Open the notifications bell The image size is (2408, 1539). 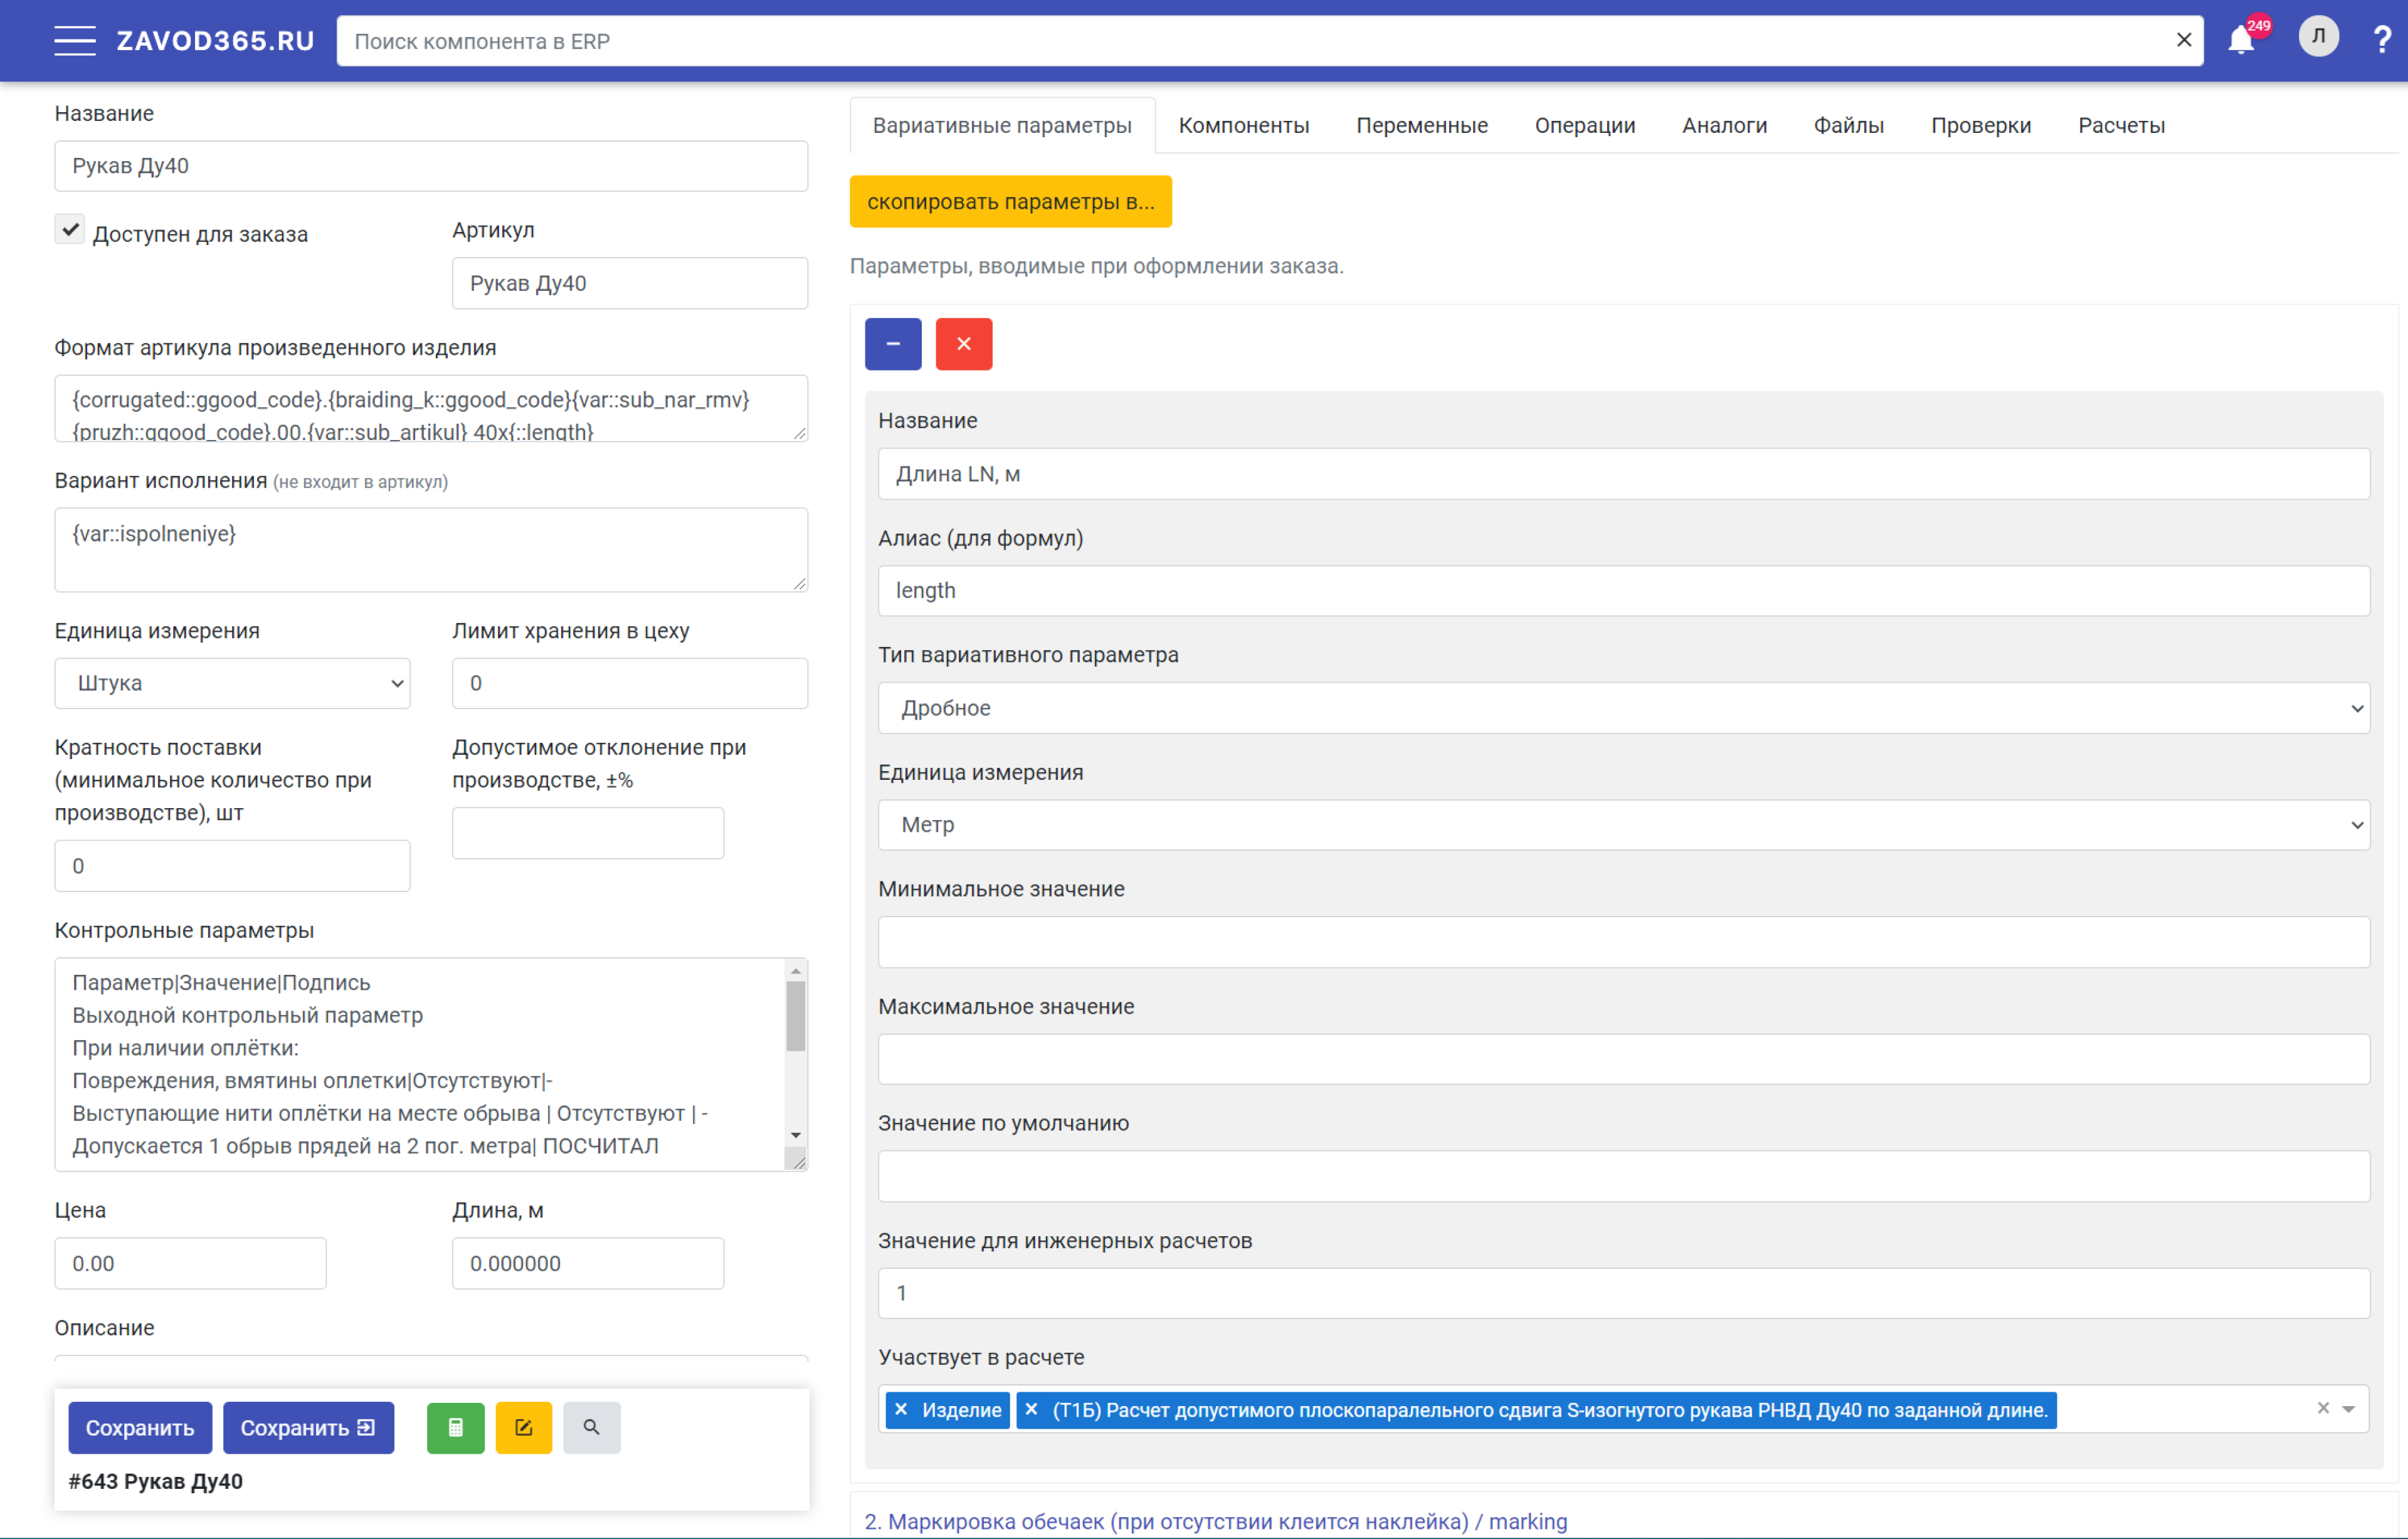(x=2241, y=41)
